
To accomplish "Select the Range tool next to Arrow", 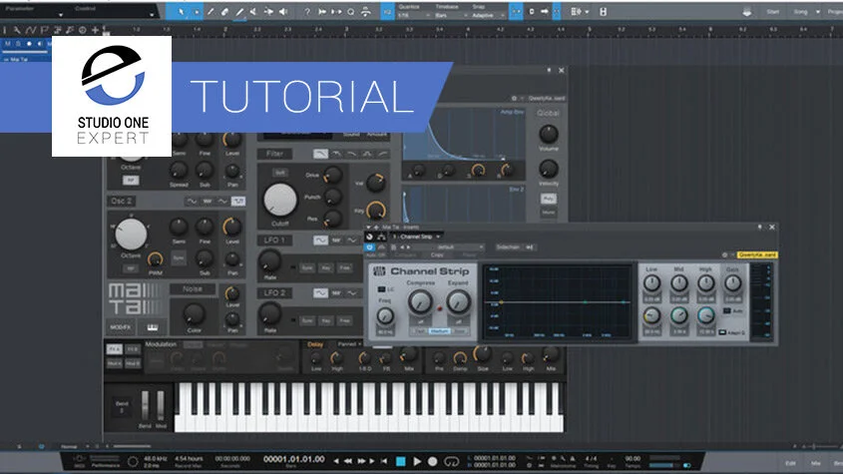I will (x=197, y=12).
